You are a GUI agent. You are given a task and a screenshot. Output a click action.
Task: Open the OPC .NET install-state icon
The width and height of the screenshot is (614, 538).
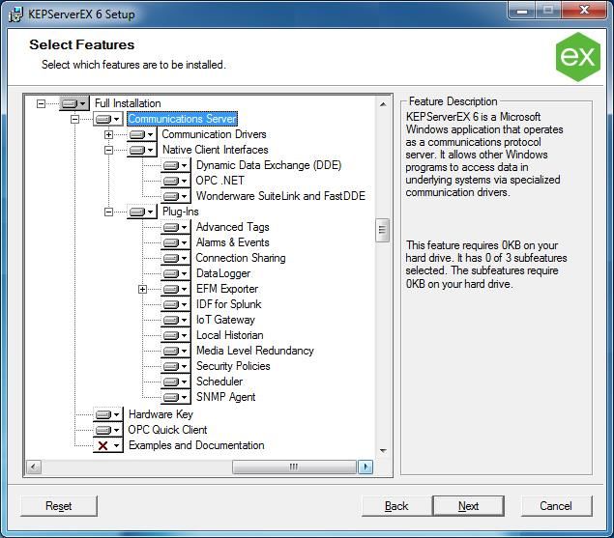176,181
